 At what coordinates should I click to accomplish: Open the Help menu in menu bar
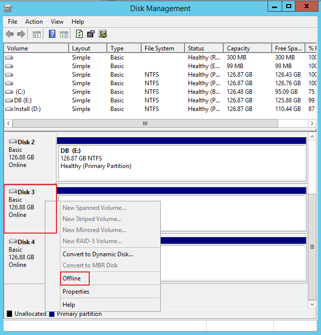[78, 22]
